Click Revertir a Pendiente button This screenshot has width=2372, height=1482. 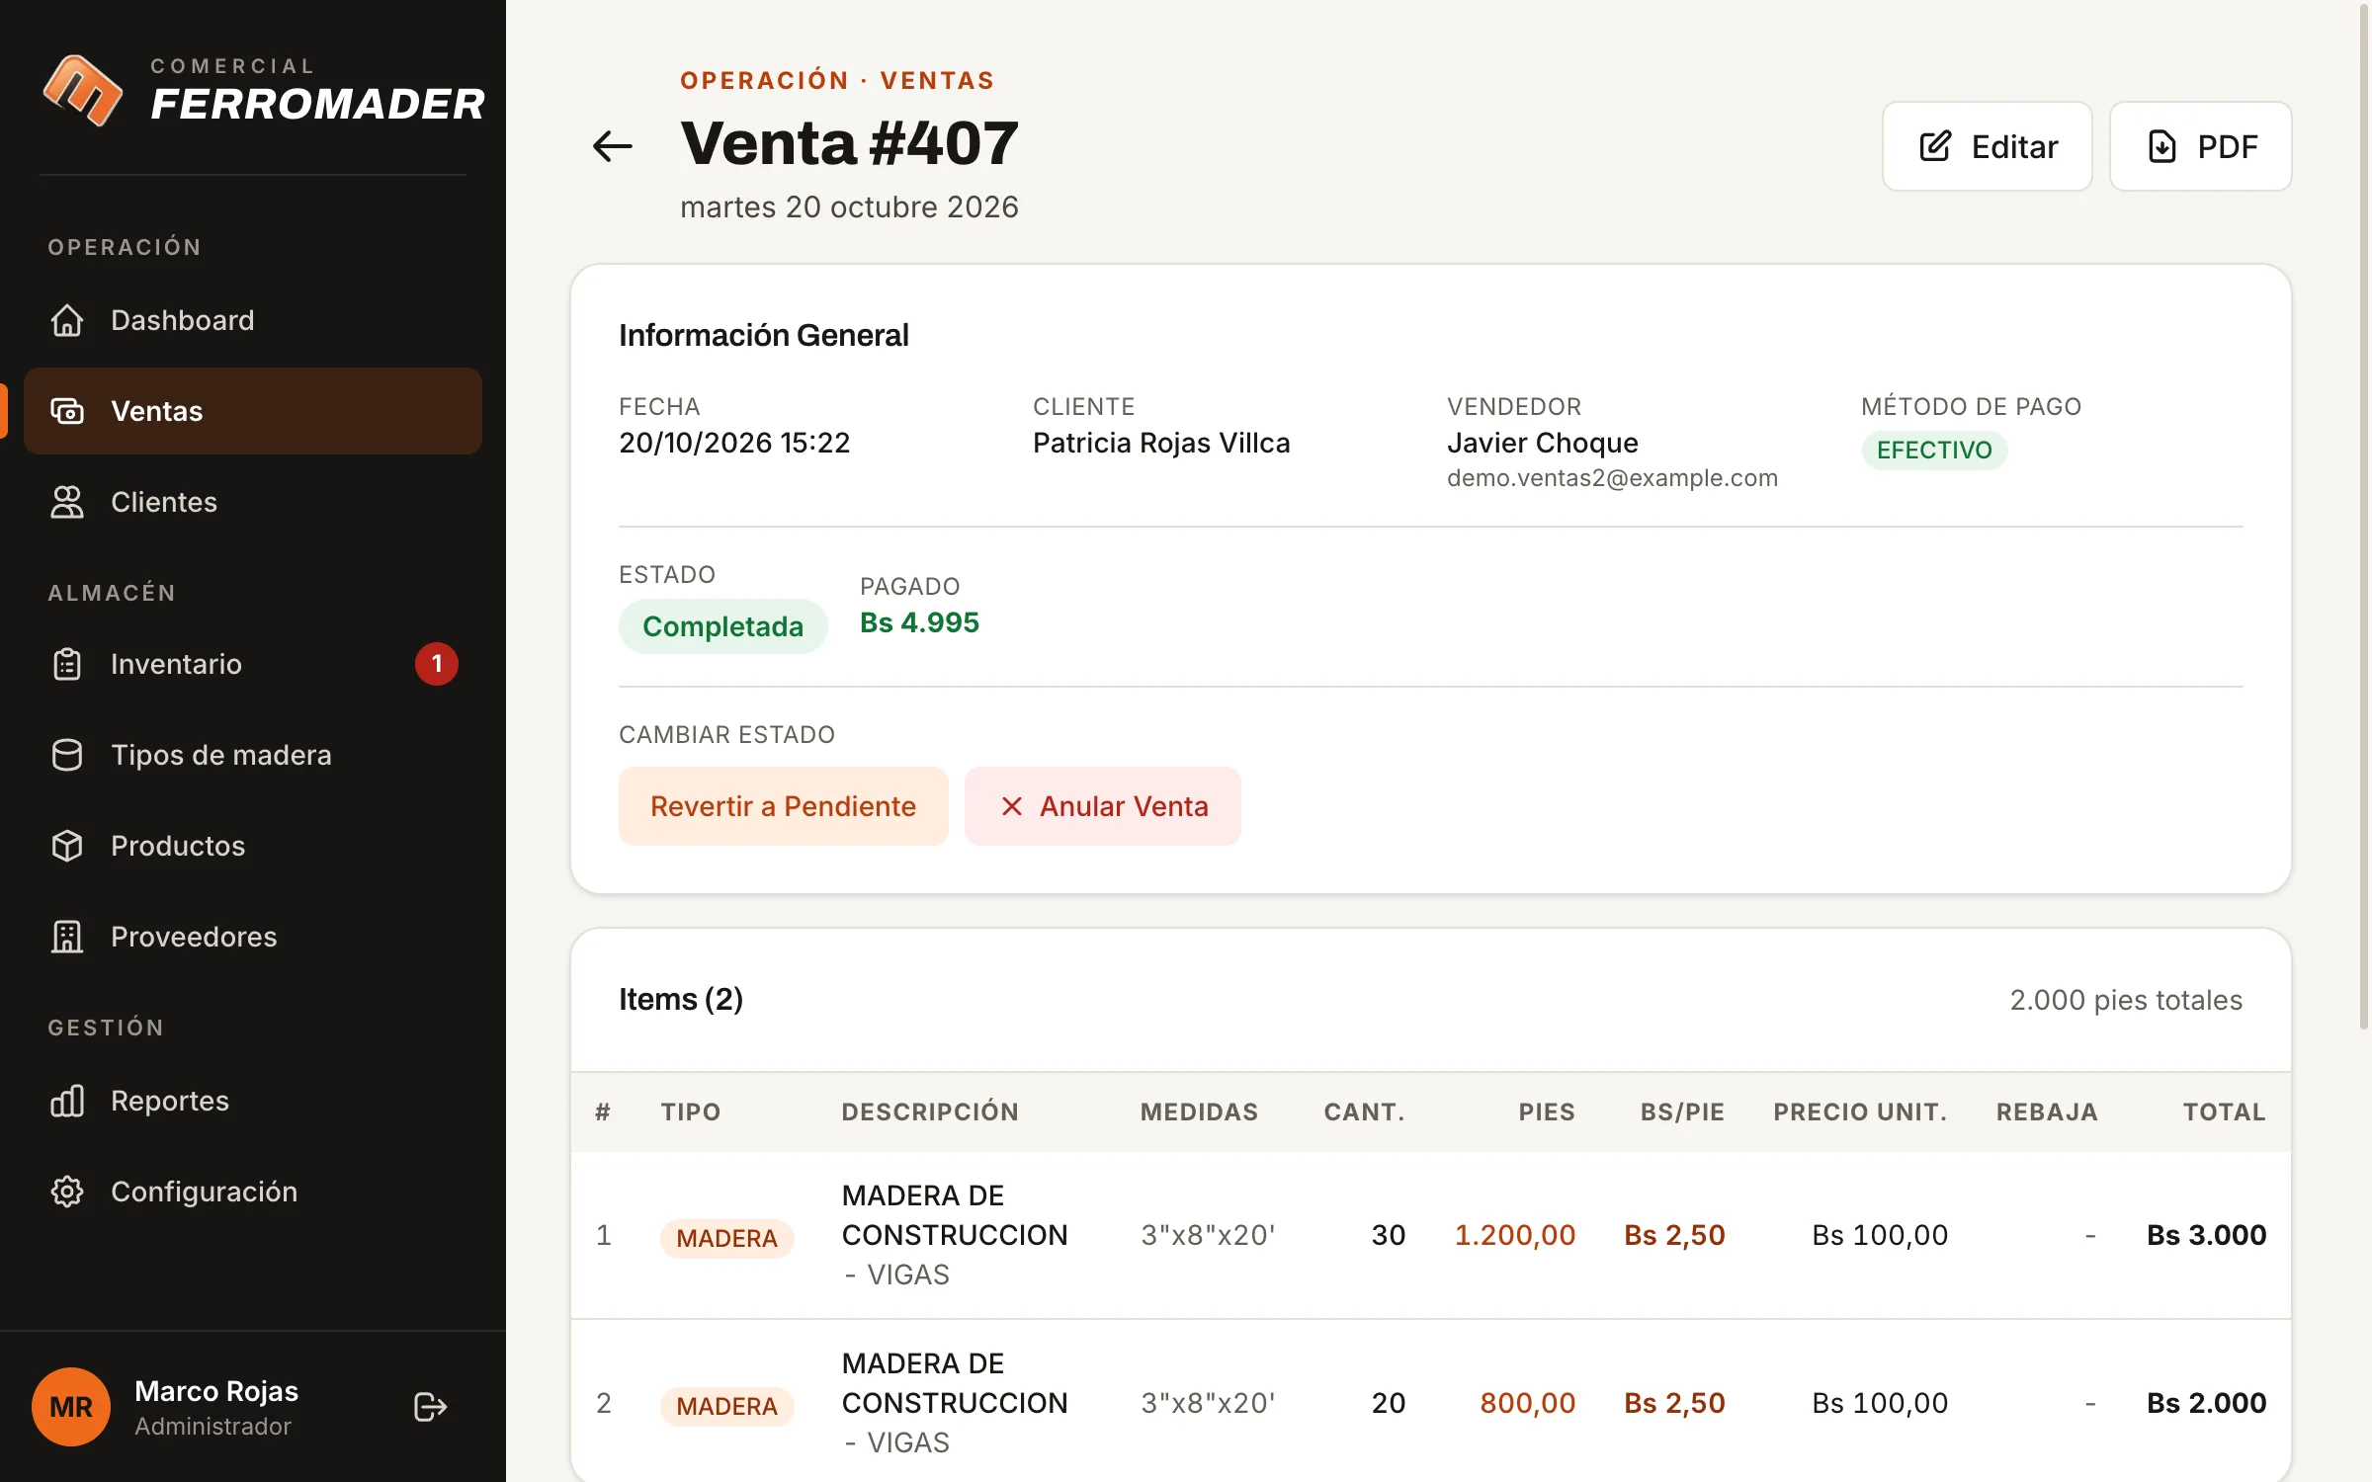(784, 806)
